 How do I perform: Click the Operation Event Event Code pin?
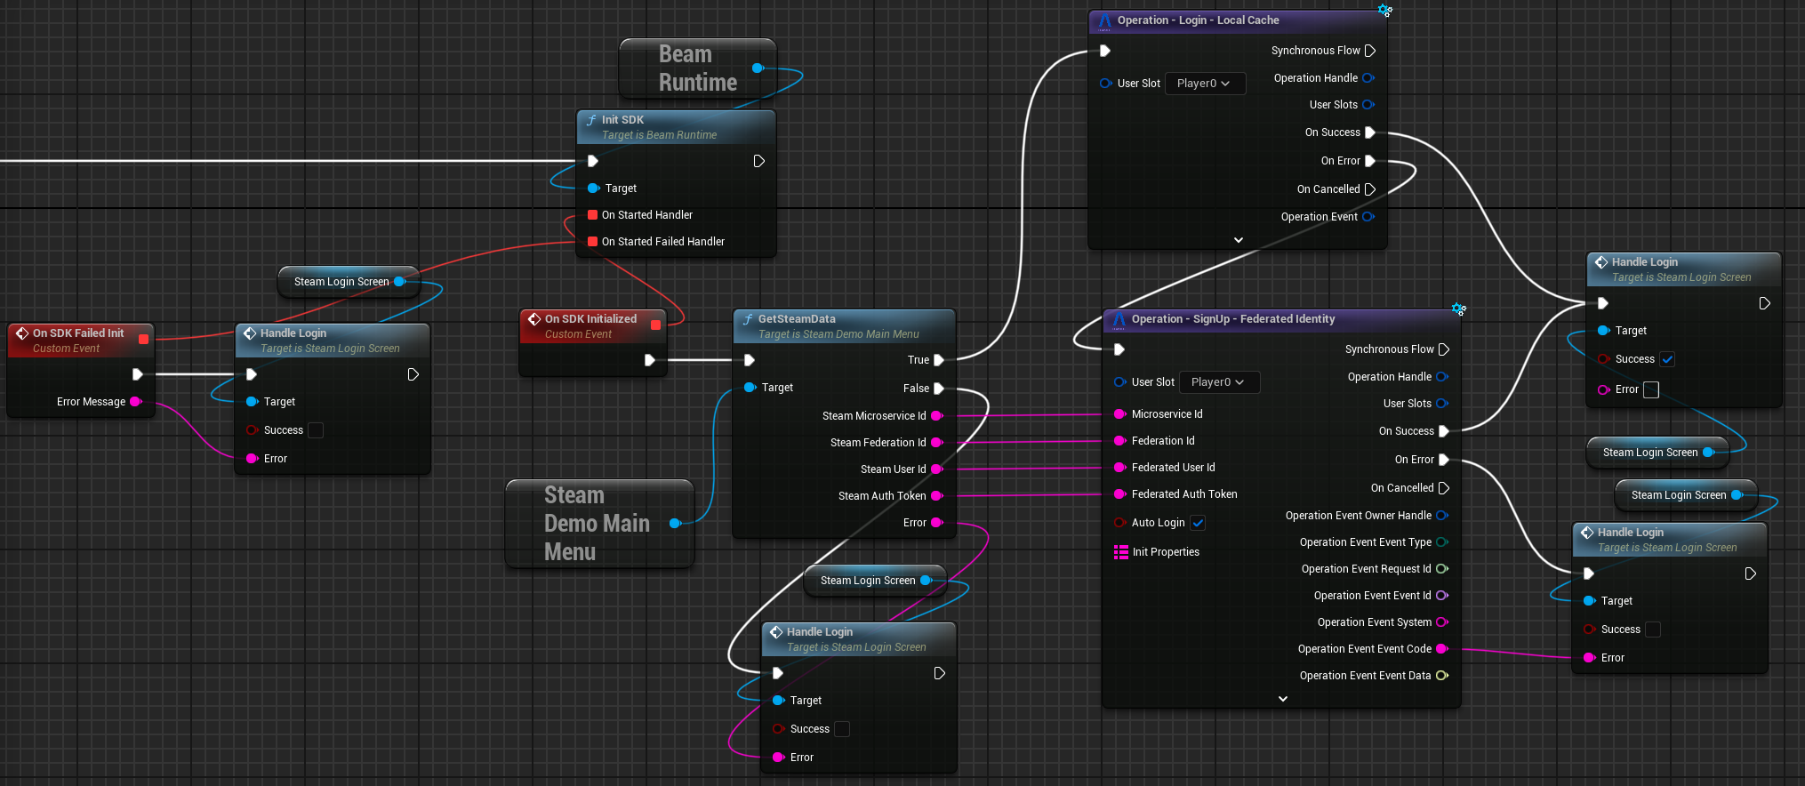[1441, 649]
